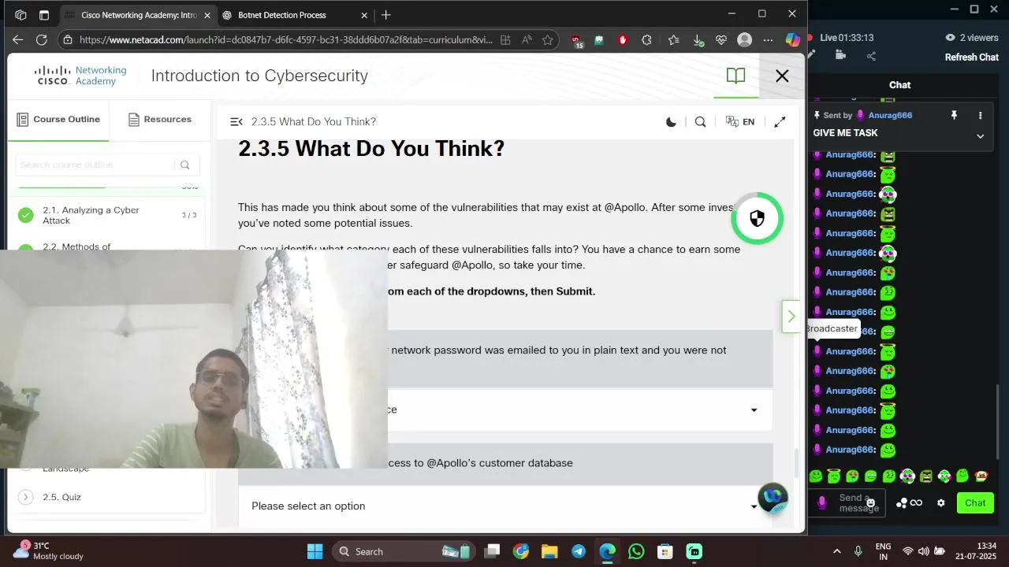1009x567 pixels.
Task: Select Chat header in stream panel
Action: tap(899, 85)
